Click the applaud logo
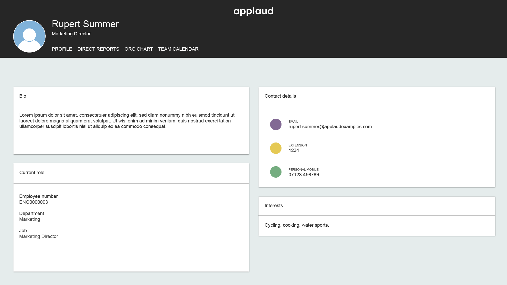The height and width of the screenshot is (285, 507). pyautogui.click(x=253, y=11)
